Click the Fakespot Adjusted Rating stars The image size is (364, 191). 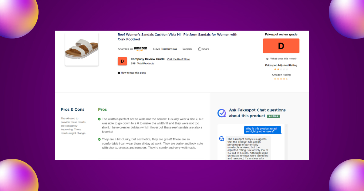281,69
